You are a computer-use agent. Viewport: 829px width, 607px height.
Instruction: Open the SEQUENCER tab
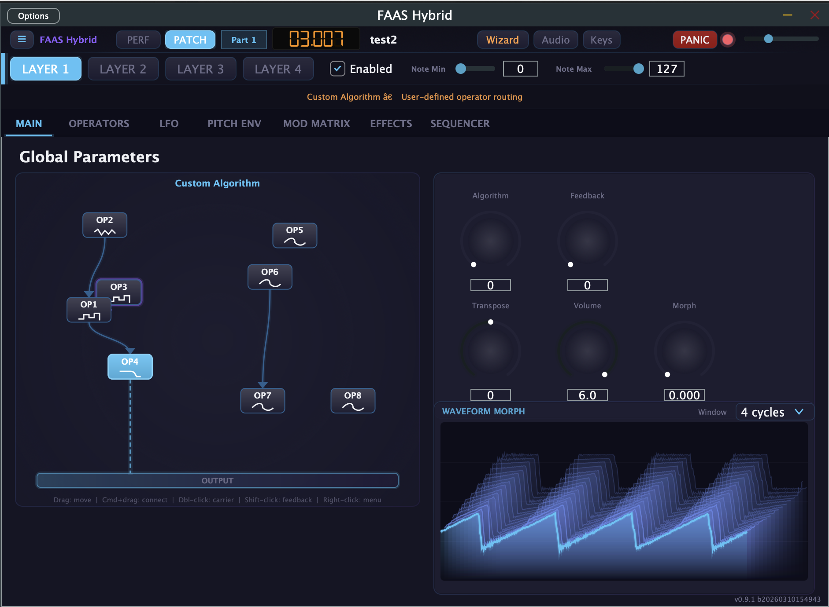click(x=460, y=124)
